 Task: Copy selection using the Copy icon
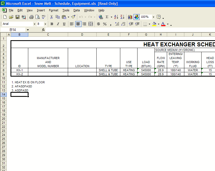[x=58, y=17]
